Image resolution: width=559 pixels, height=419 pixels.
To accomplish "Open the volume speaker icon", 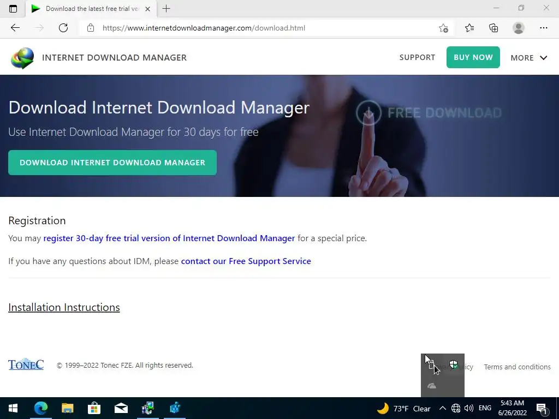I will click(x=469, y=408).
